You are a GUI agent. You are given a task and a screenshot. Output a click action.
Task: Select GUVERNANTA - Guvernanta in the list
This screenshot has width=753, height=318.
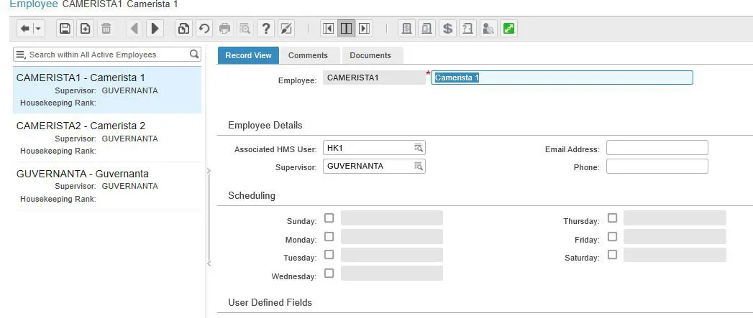click(x=107, y=186)
